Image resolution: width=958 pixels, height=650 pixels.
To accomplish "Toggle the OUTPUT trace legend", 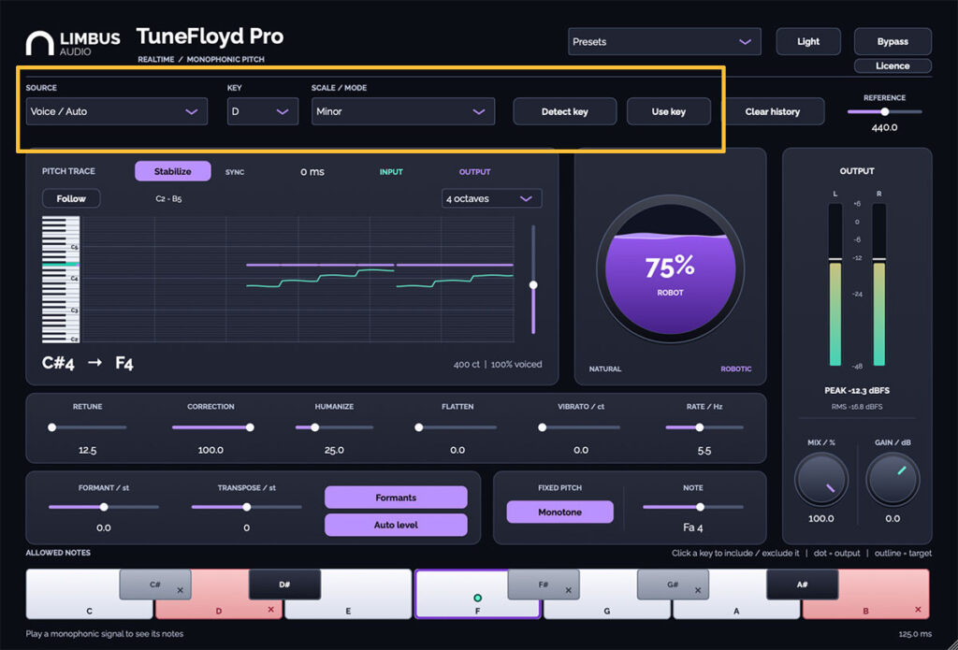I will (x=474, y=172).
